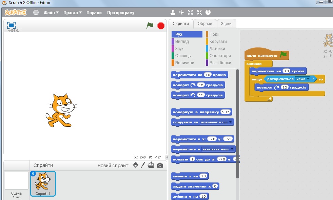Select the Спрайт1 sprite thumbnail
This screenshot has height=200, width=333.
click(x=43, y=184)
